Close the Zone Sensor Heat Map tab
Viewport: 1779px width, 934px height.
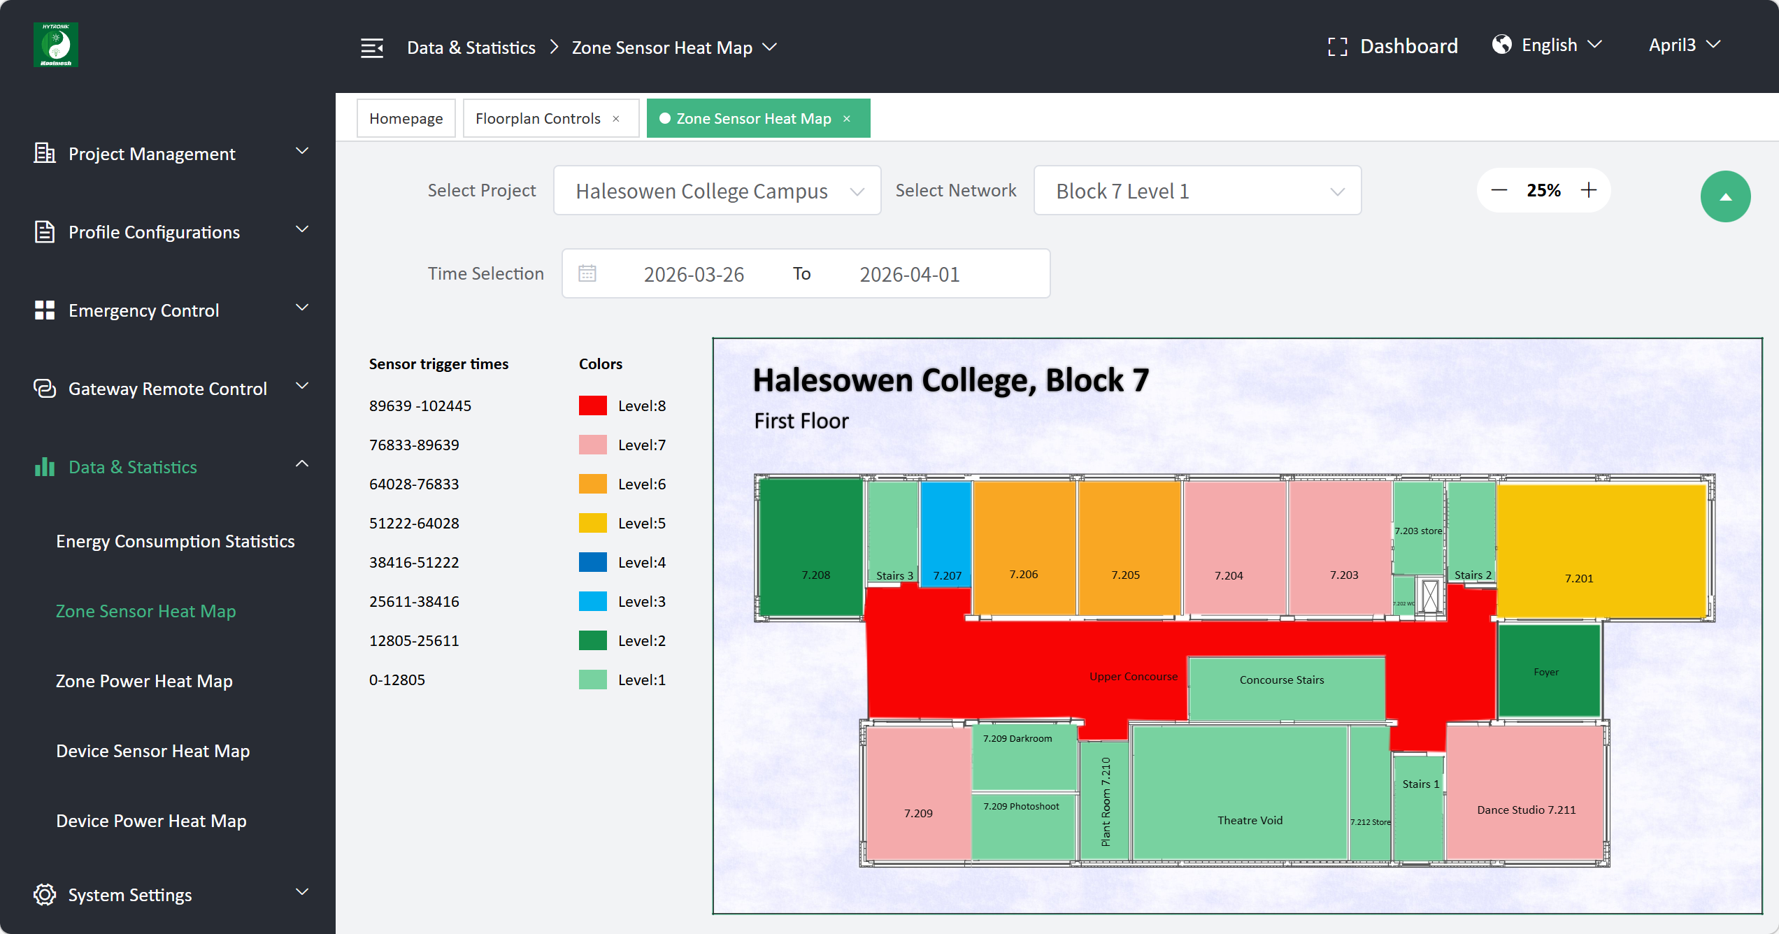[847, 119]
